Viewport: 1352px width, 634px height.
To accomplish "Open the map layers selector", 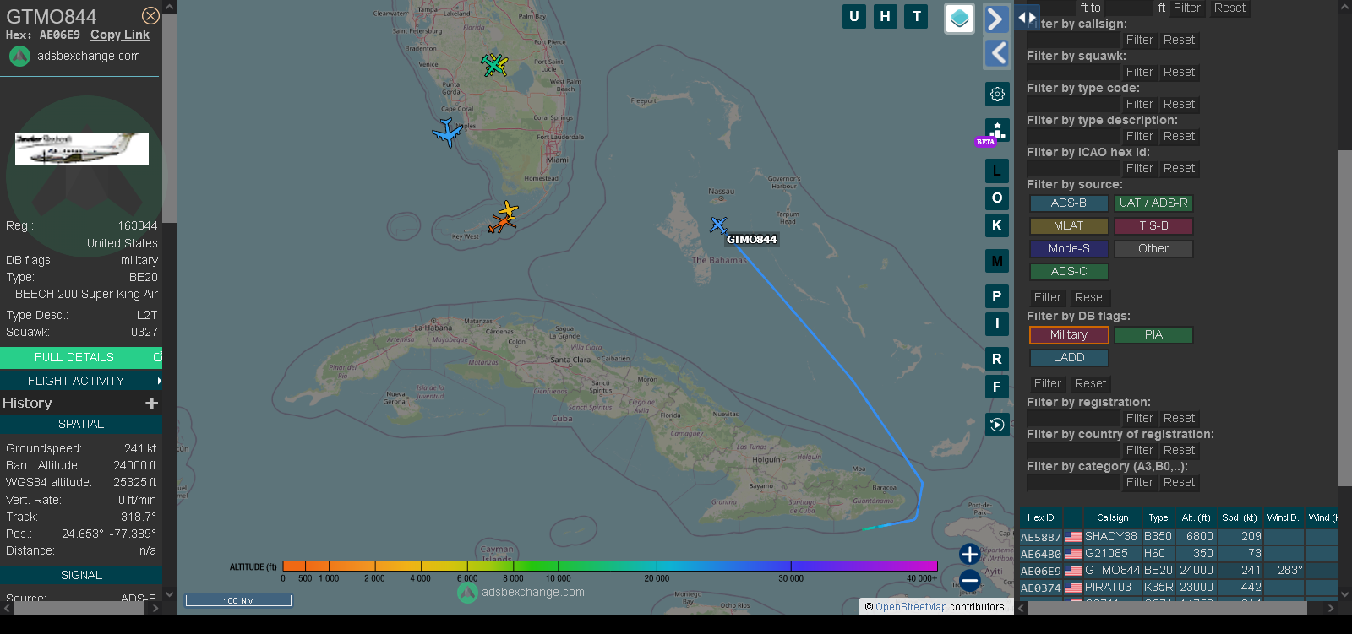I will click(959, 19).
